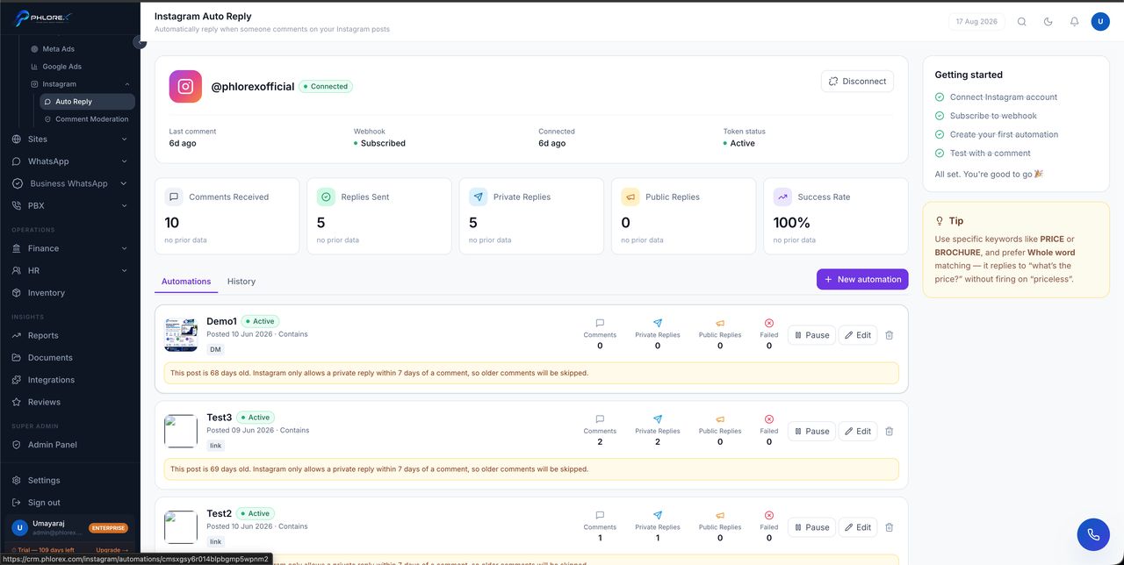Open the Test3 post thumbnail
This screenshot has width=1124, height=565.
pyautogui.click(x=181, y=431)
